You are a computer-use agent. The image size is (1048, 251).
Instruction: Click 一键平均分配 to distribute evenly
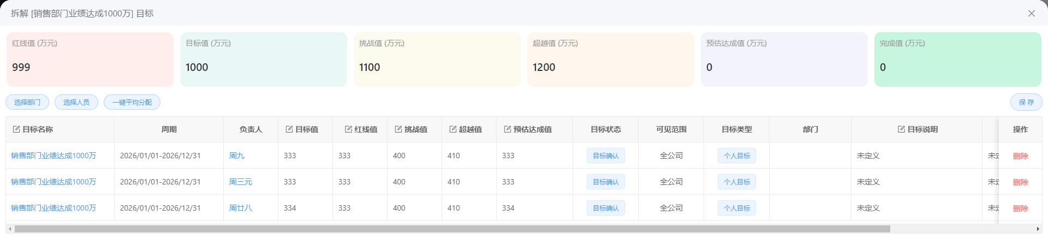tap(132, 102)
